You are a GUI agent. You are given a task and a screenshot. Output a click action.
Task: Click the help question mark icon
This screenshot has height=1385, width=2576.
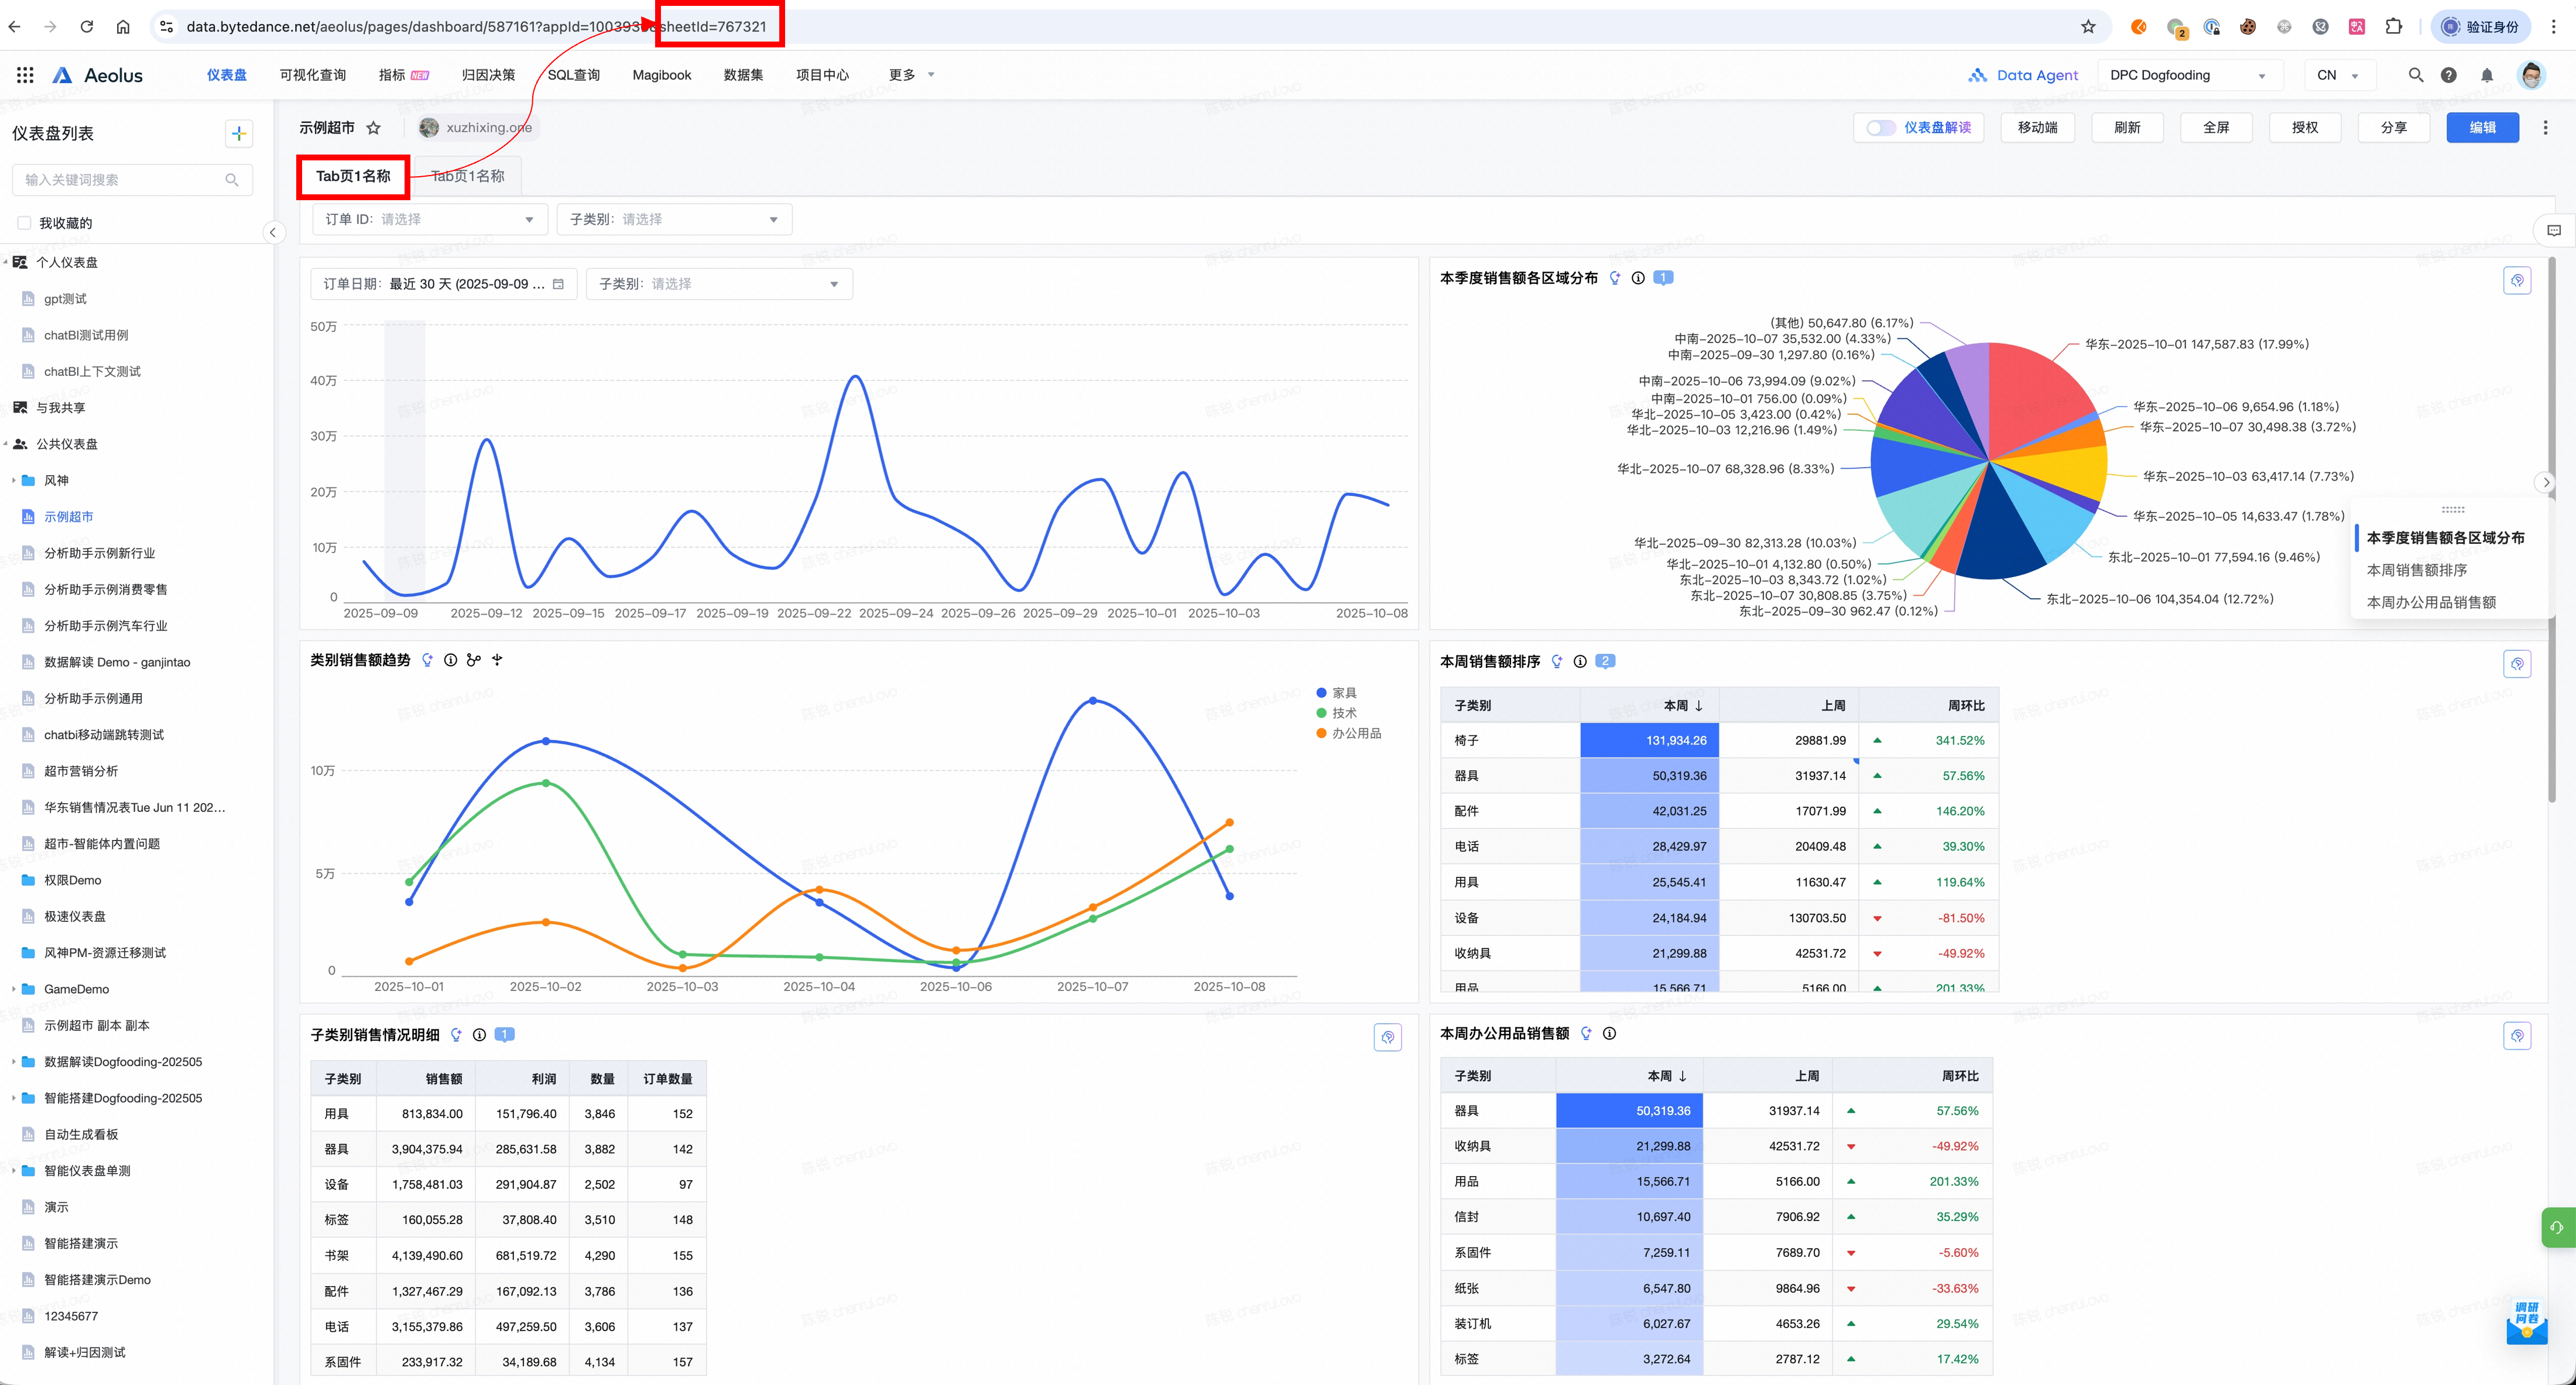tap(2448, 75)
